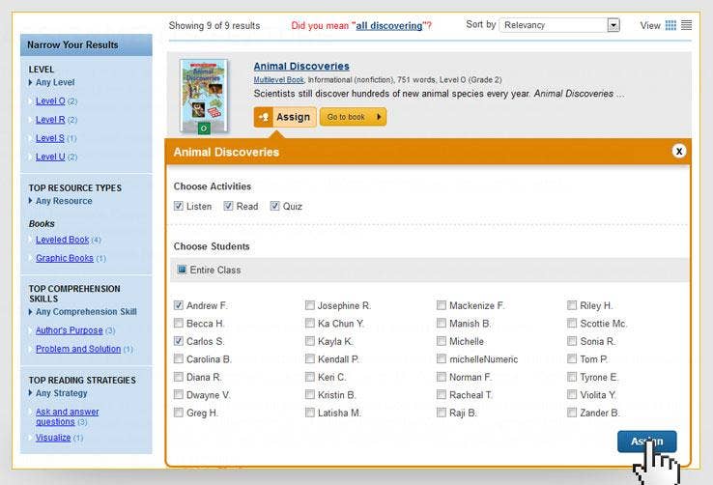Filter results by Level O
Viewport: 713px width, 485px height.
click(50, 100)
